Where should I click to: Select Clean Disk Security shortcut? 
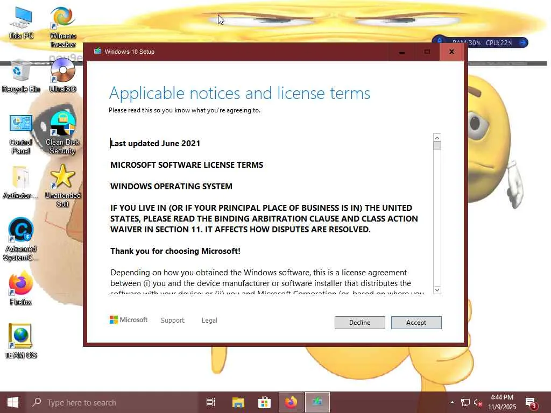62,133
